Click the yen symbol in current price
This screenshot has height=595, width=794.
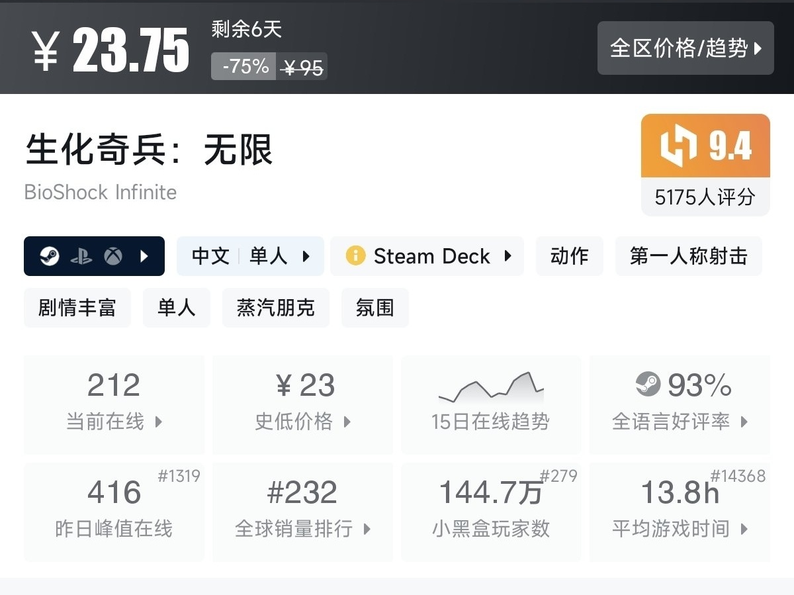pos(46,50)
